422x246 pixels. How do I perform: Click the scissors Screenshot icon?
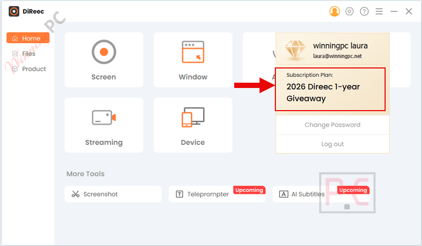tap(75, 194)
